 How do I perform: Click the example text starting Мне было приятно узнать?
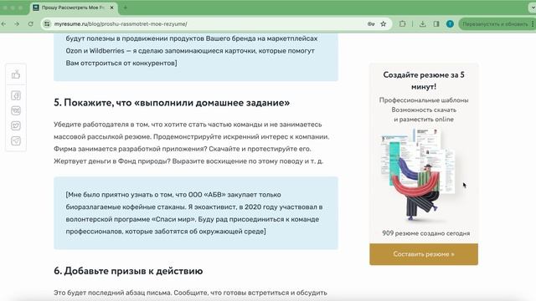coord(194,213)
